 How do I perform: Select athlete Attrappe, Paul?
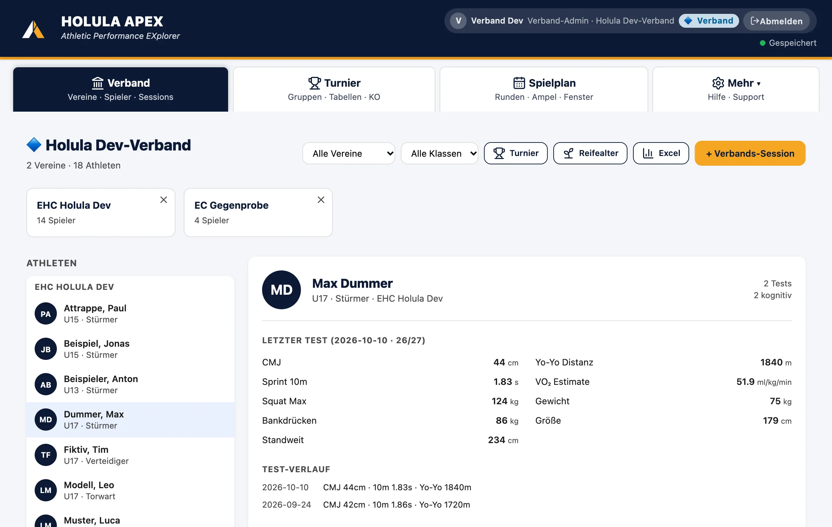point(130,314)
